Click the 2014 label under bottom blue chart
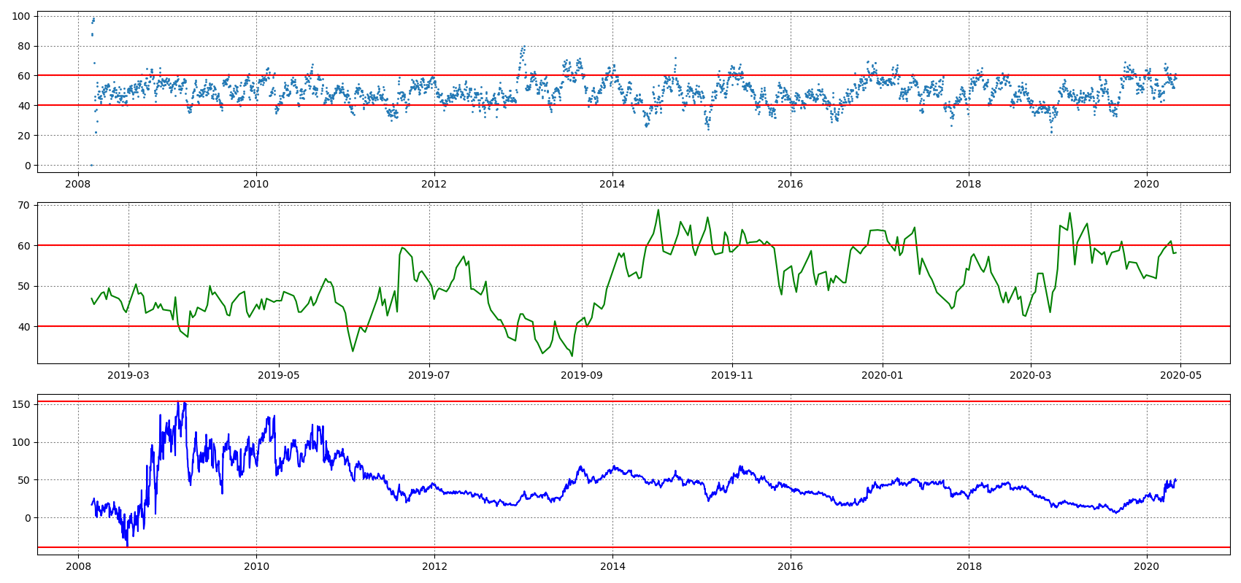 [x=612, y=566]
